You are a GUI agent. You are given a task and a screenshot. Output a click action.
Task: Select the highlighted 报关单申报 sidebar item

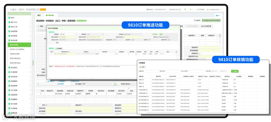20,45
